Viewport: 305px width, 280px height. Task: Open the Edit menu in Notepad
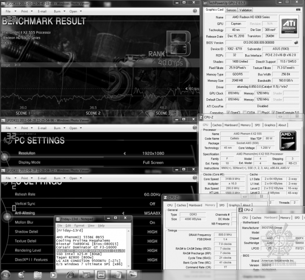68,225
